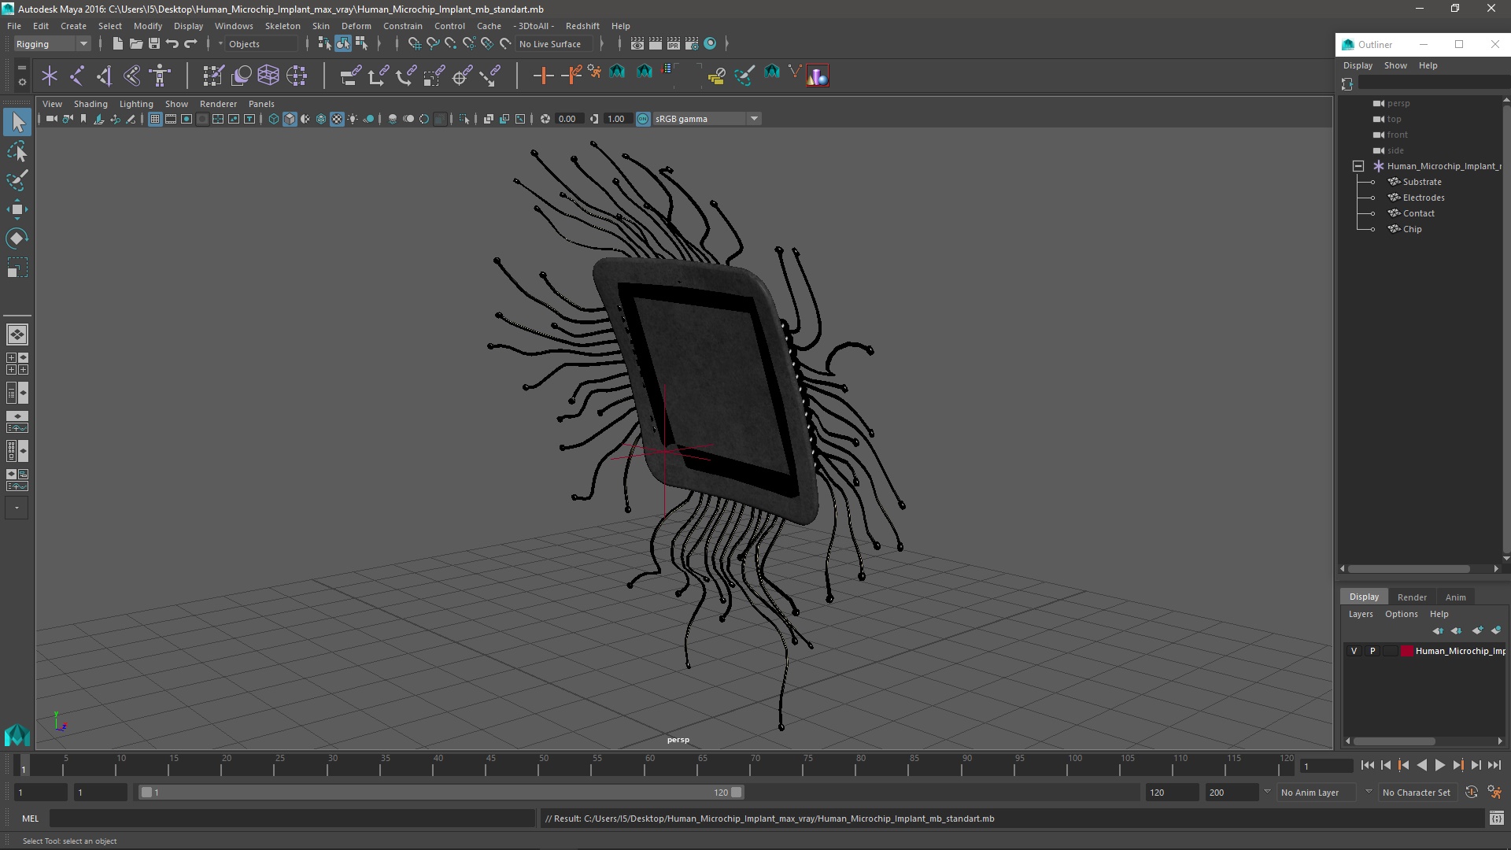This screenshot has height=850, width=1511.
Task: Click the Parent constraint shelf icon
Action: (350, 76)
